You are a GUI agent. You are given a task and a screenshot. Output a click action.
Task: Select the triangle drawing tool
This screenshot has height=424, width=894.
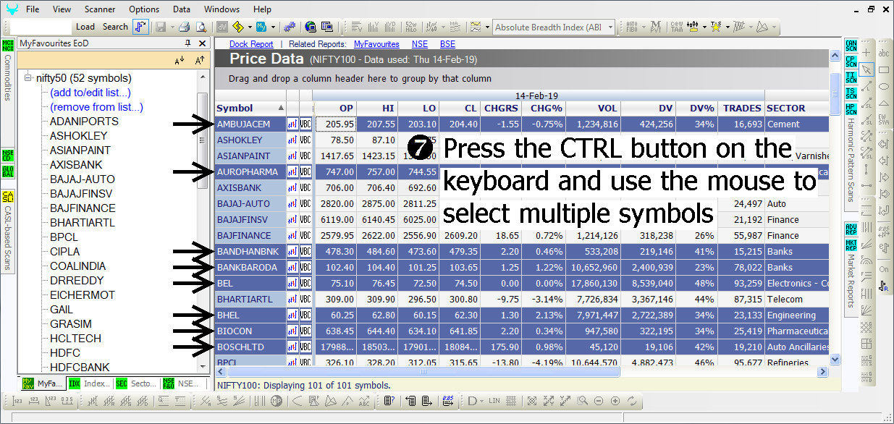coord(884,103)
